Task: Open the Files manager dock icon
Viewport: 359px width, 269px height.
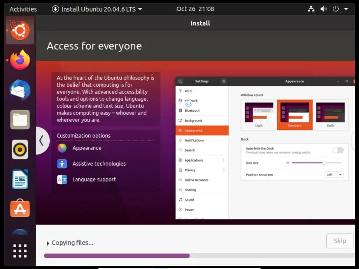Action: 20,120
